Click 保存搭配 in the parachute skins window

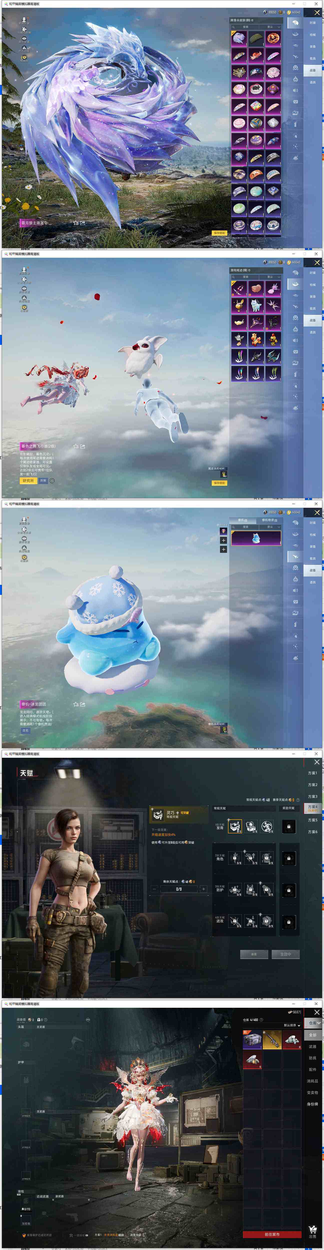click(x=219, y=233)
